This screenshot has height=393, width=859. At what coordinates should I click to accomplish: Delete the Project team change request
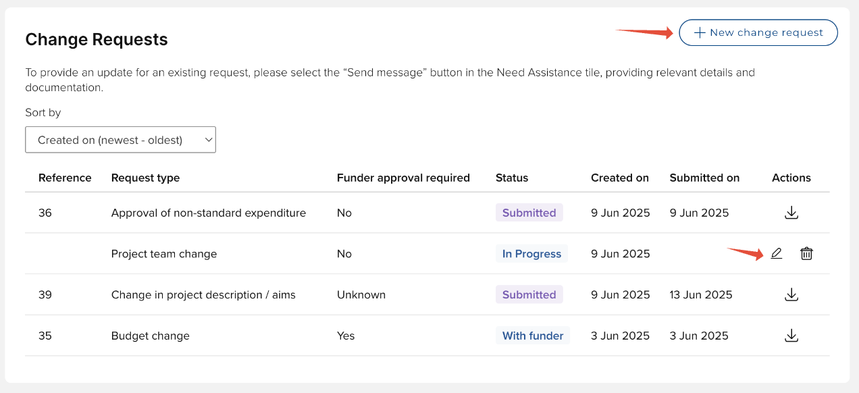pyautogui.click(x=806, y=254)
